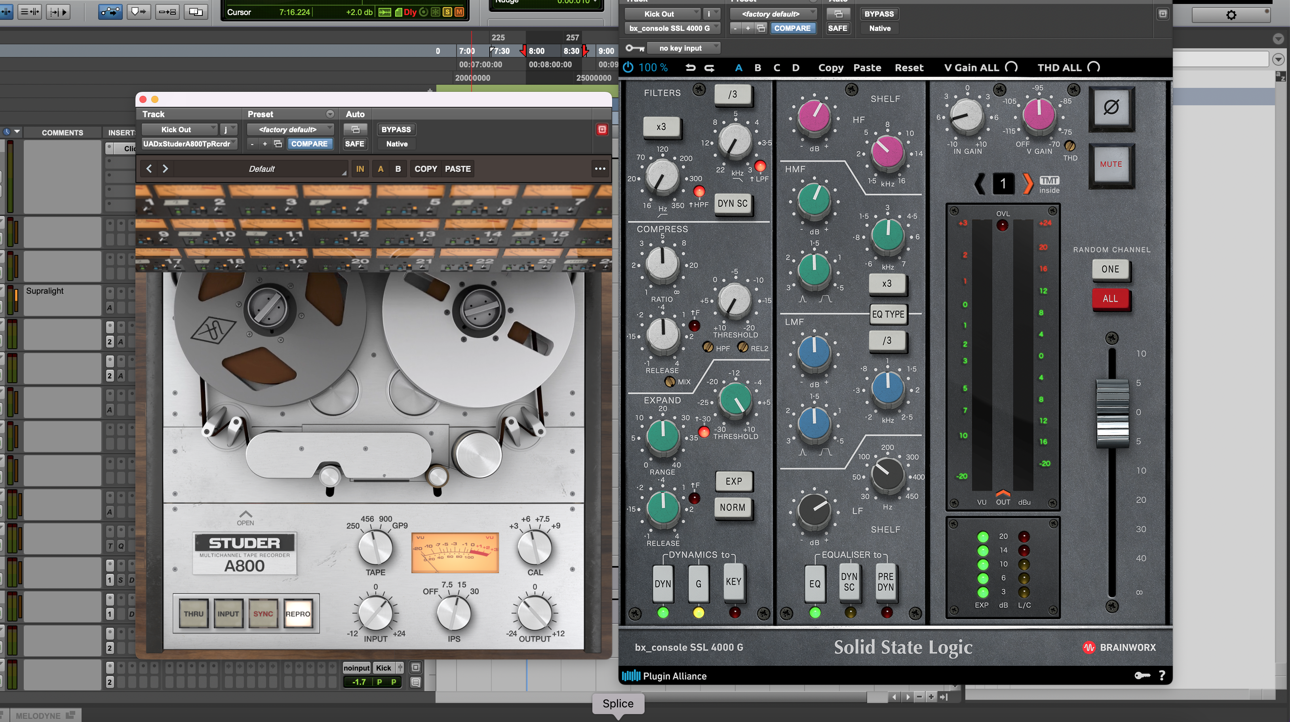Click Plugin Alliance help question mark
Image resolution: width=1290 pixels, height=722 pixels.
[1162, 675]
